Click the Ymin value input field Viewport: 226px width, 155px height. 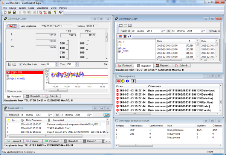coord(51,65)
